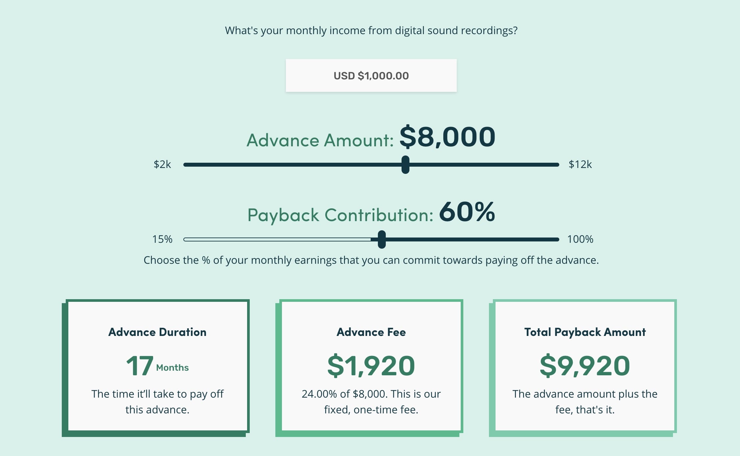Viewport: 740px width, 456px height.
Task: Click the 15% minimum contribution label
Action: coord(162,239)
